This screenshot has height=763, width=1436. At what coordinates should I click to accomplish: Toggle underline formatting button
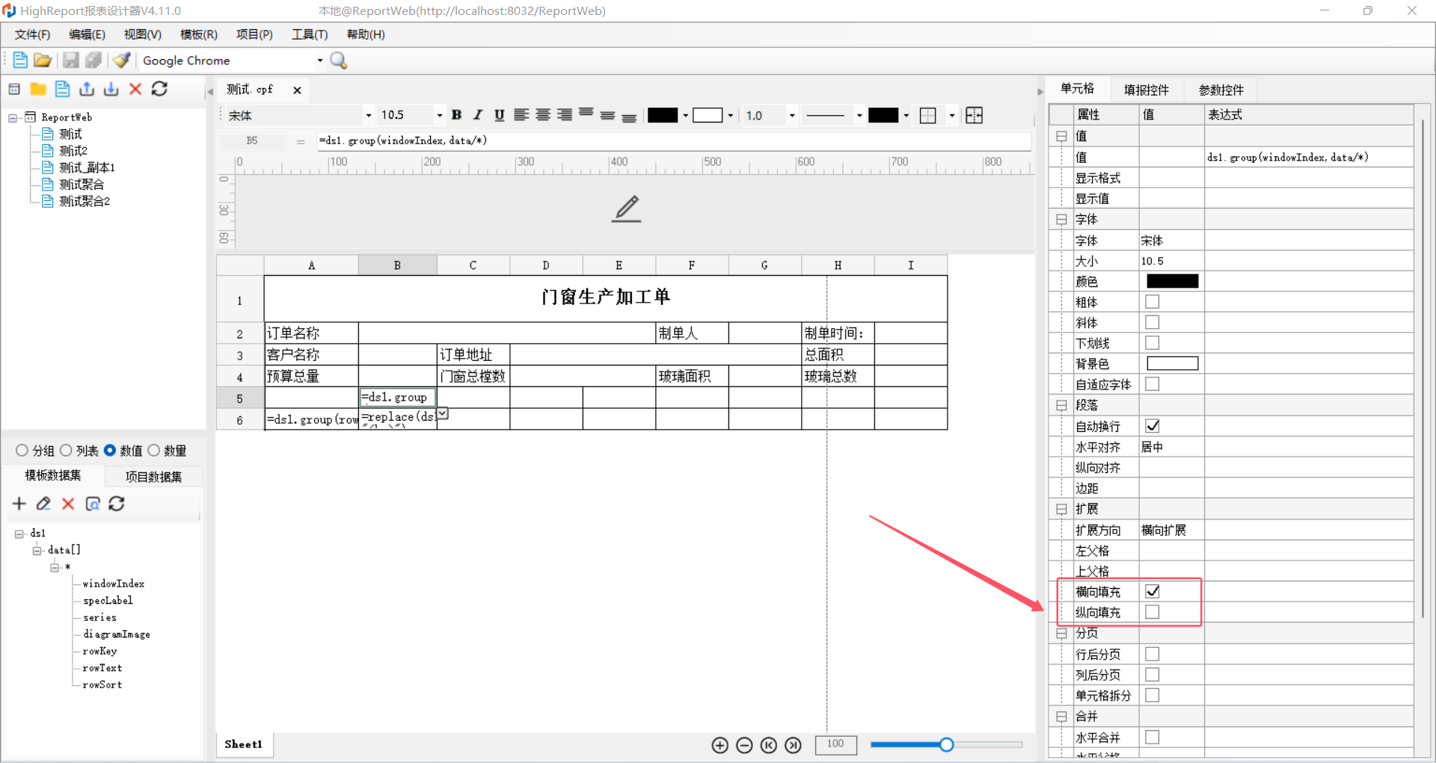[499, 115]
